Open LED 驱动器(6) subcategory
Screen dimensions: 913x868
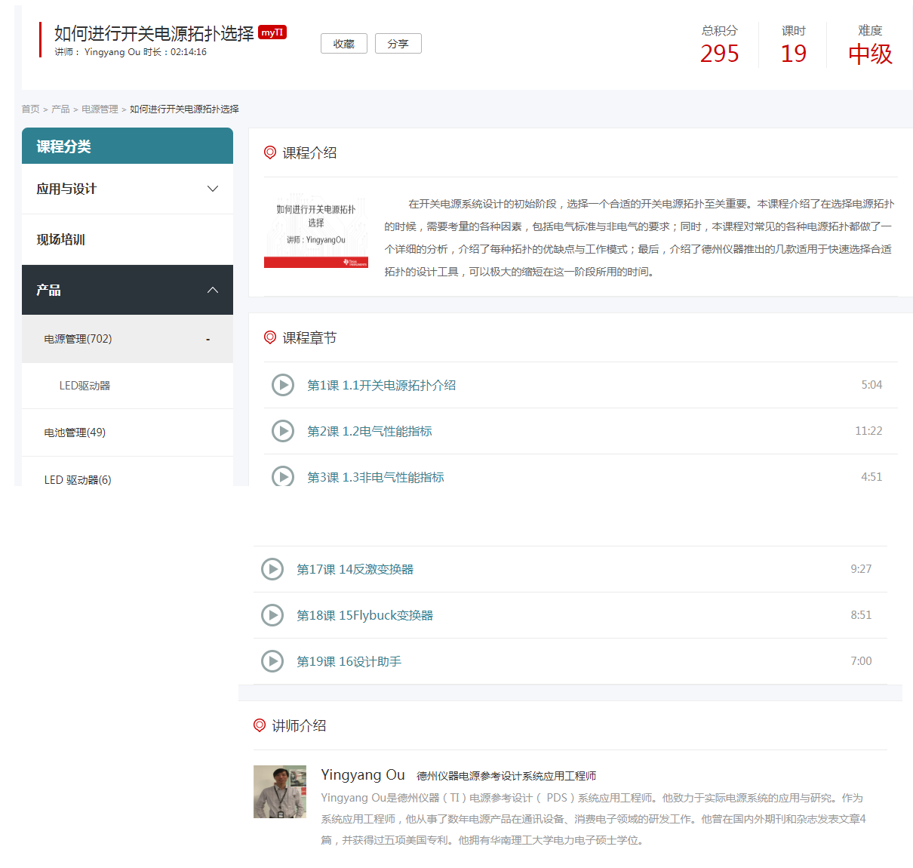[x=78, y=480]
